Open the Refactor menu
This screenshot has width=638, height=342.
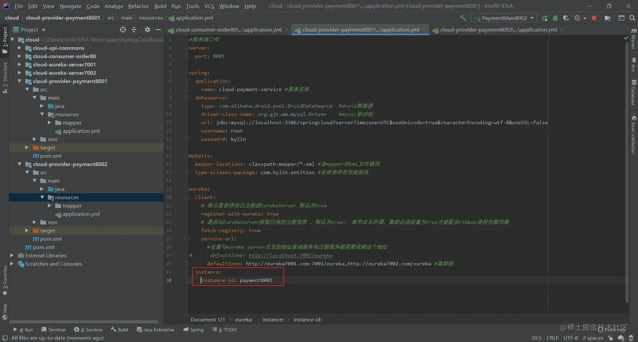click(x=138, y=6)
